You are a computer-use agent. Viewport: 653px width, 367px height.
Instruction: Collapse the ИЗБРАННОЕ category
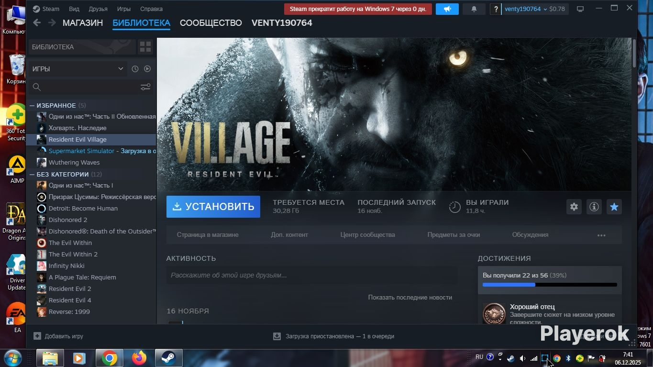(x=32, y=105)
